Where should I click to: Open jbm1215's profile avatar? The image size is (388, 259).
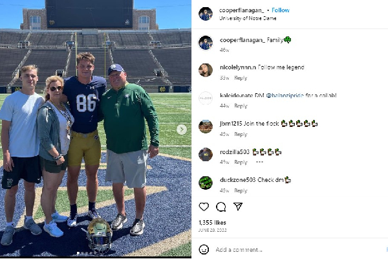[206, 126]
